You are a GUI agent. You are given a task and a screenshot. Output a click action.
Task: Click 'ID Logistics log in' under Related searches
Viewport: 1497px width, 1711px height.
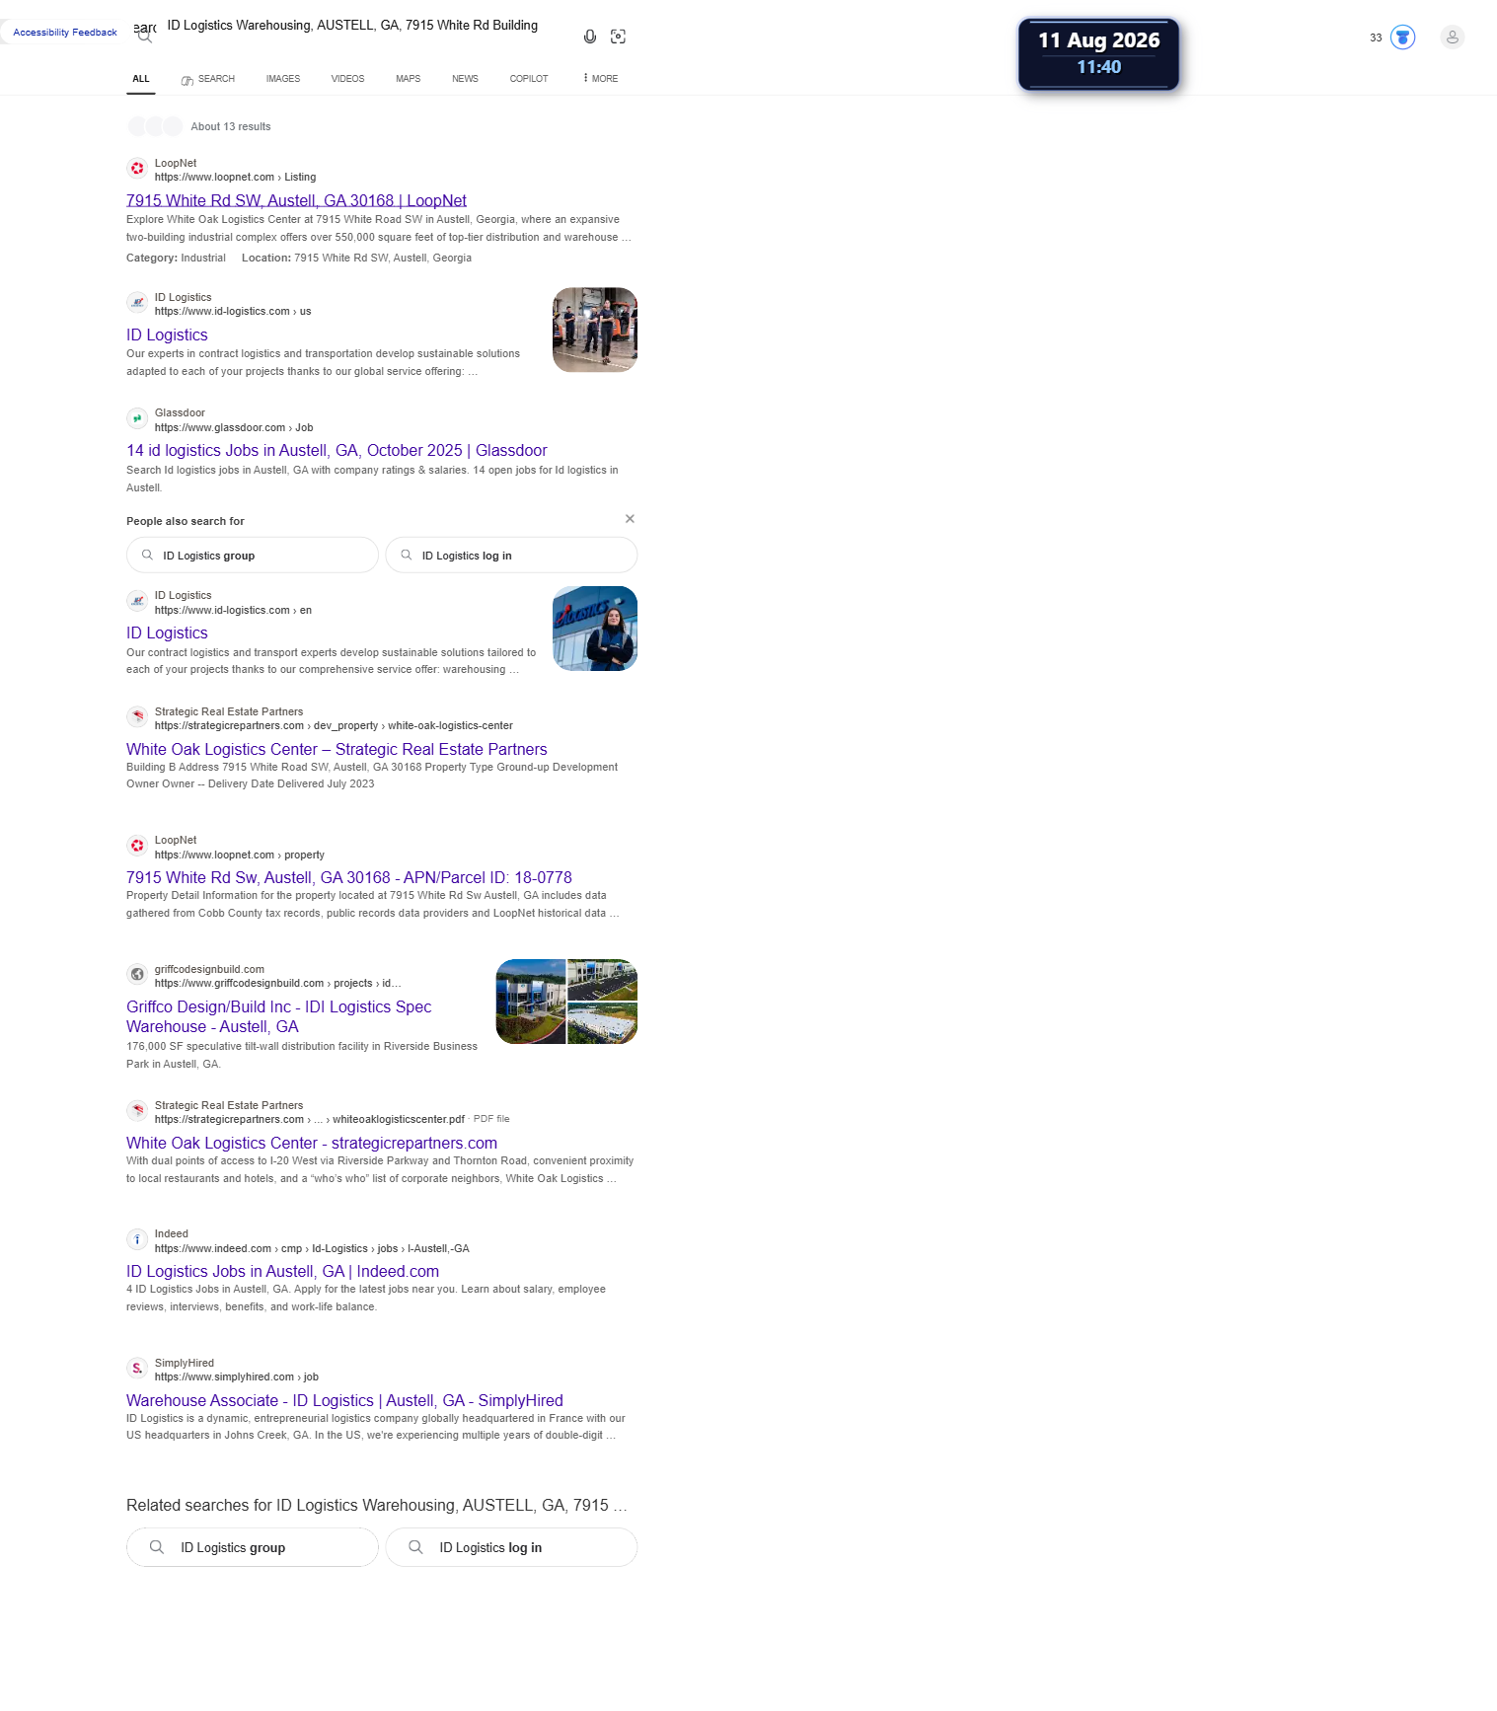coord(511,1548)
